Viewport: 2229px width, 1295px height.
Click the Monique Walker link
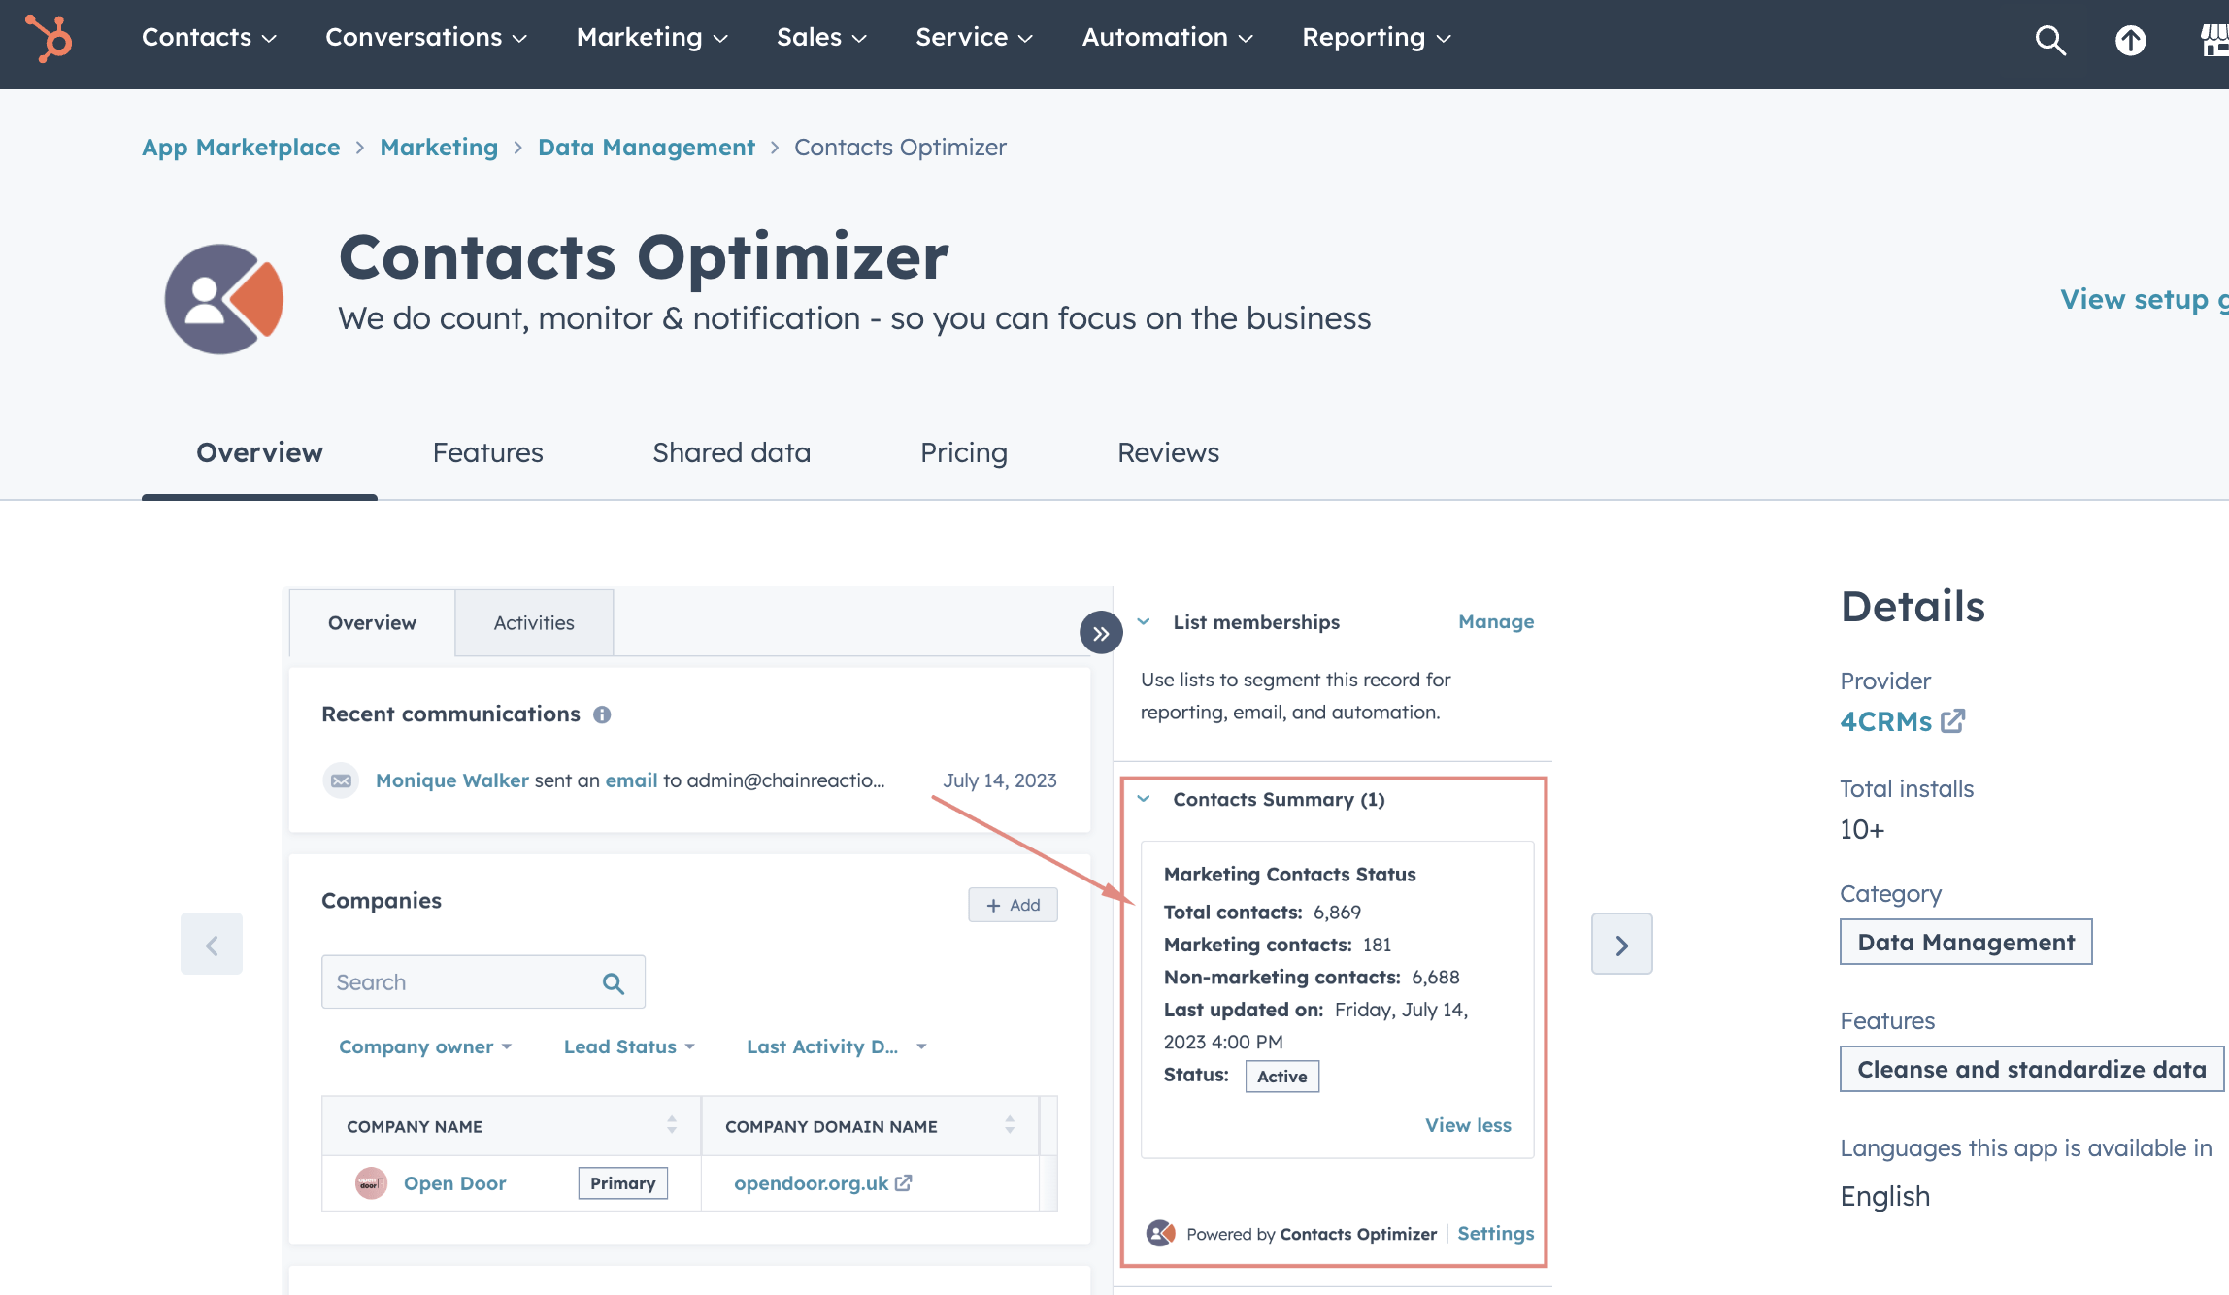click(x=452, y=780)
